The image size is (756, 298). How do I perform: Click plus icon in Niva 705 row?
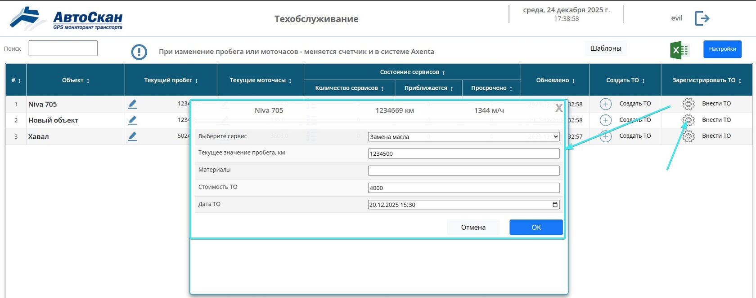pos(606,104)
